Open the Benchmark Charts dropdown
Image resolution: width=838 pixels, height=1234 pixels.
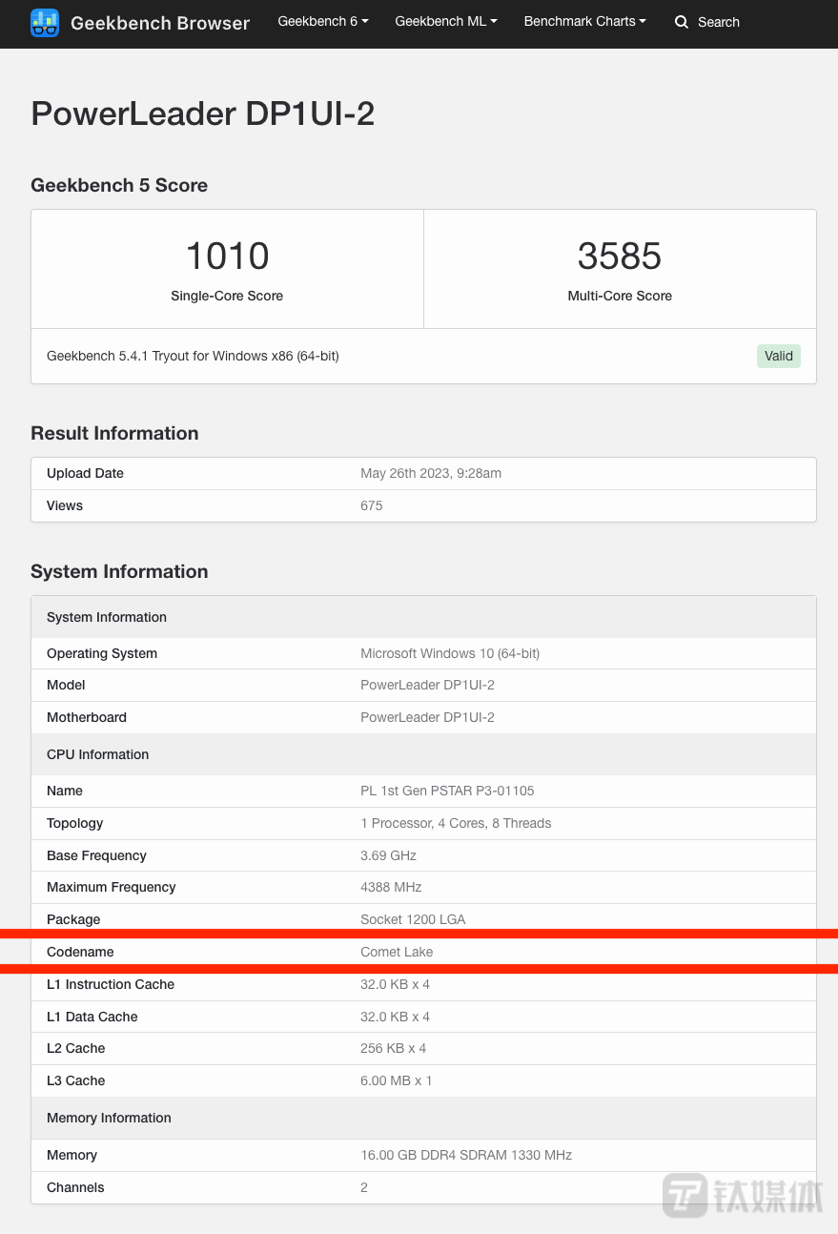click(x=584, y=21)
